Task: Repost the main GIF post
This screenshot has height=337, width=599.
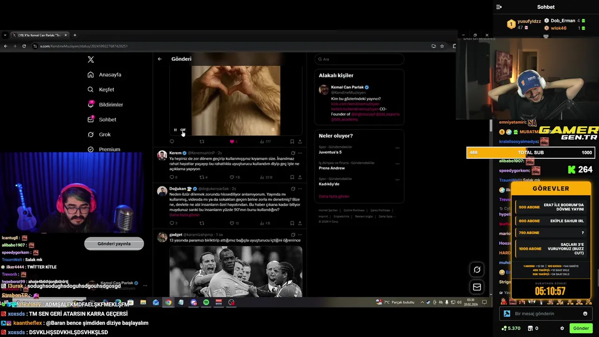Action: (202, 141)
